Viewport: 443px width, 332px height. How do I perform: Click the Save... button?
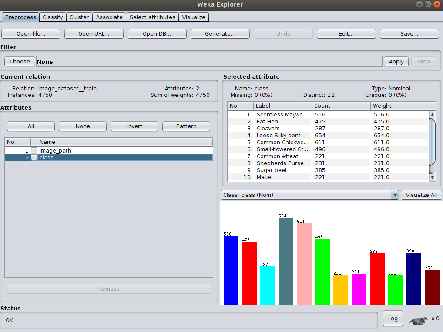click(409, 33)
